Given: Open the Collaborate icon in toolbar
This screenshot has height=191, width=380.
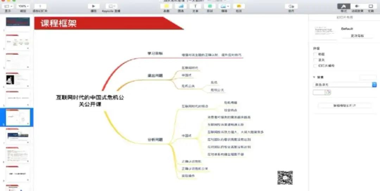Looking at the screenshot, I should click(x=291, y=6).
